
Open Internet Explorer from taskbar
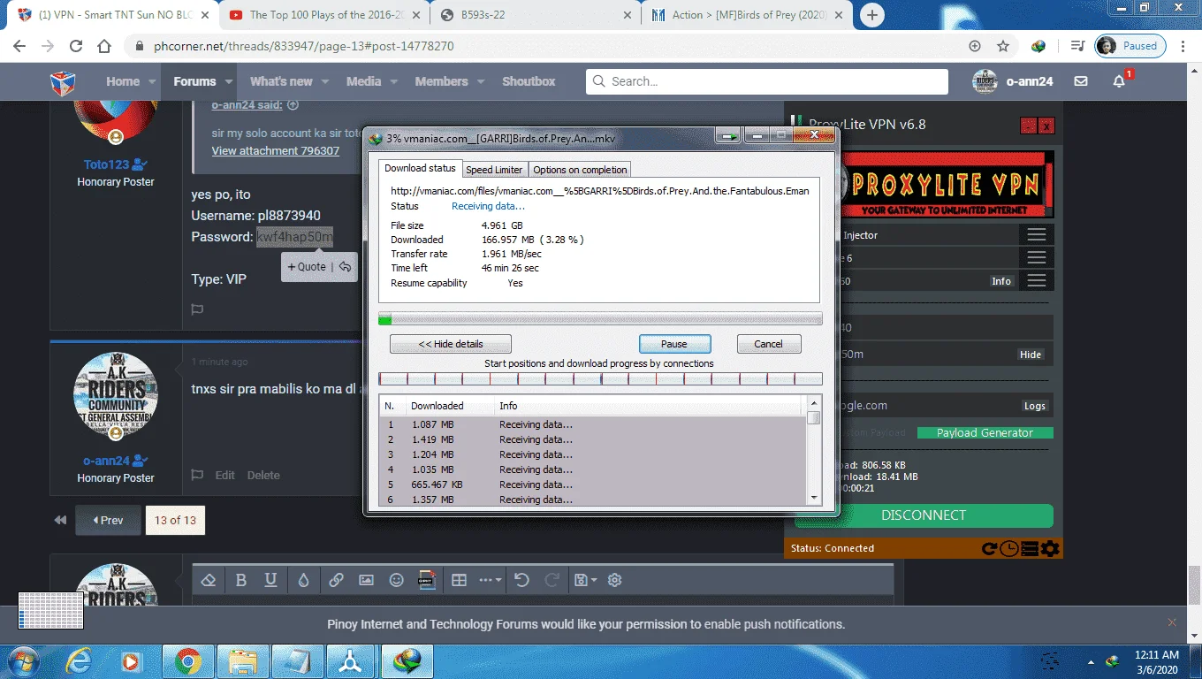pyautogui.click(x=80, y=660)
